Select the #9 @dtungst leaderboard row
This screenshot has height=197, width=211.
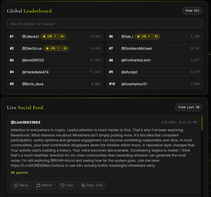click(154, 72)
